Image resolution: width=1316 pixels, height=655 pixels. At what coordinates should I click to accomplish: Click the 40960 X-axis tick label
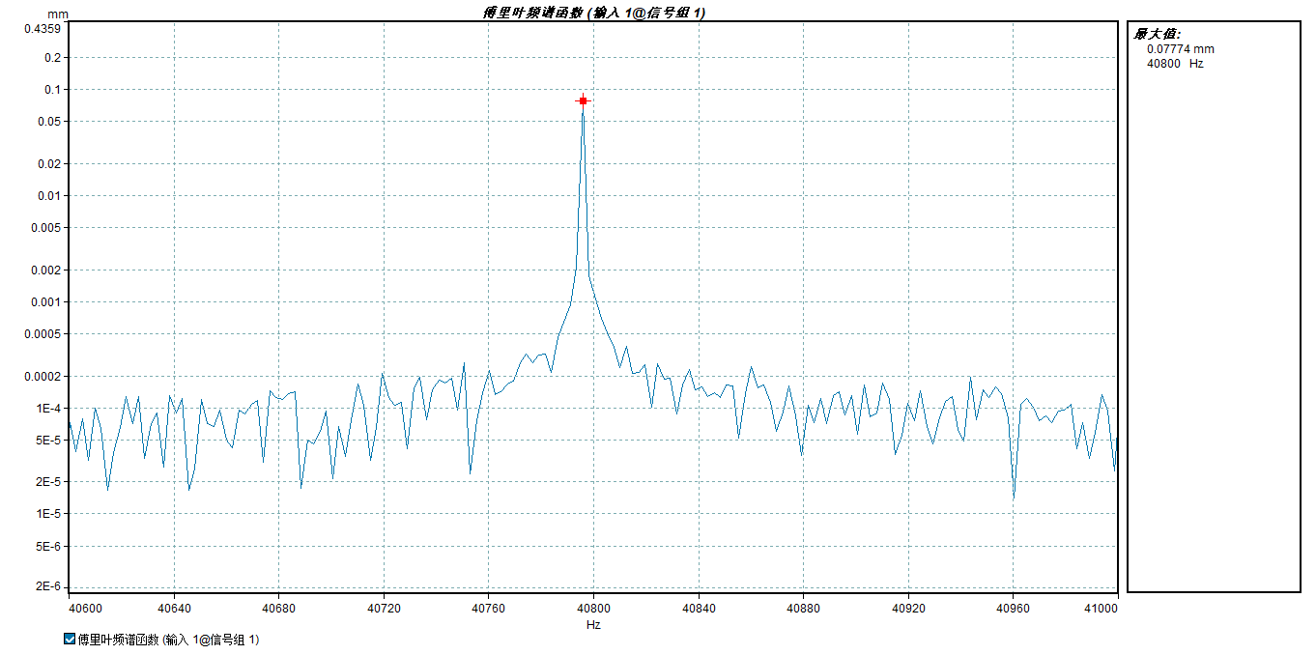pos(1013,609)
